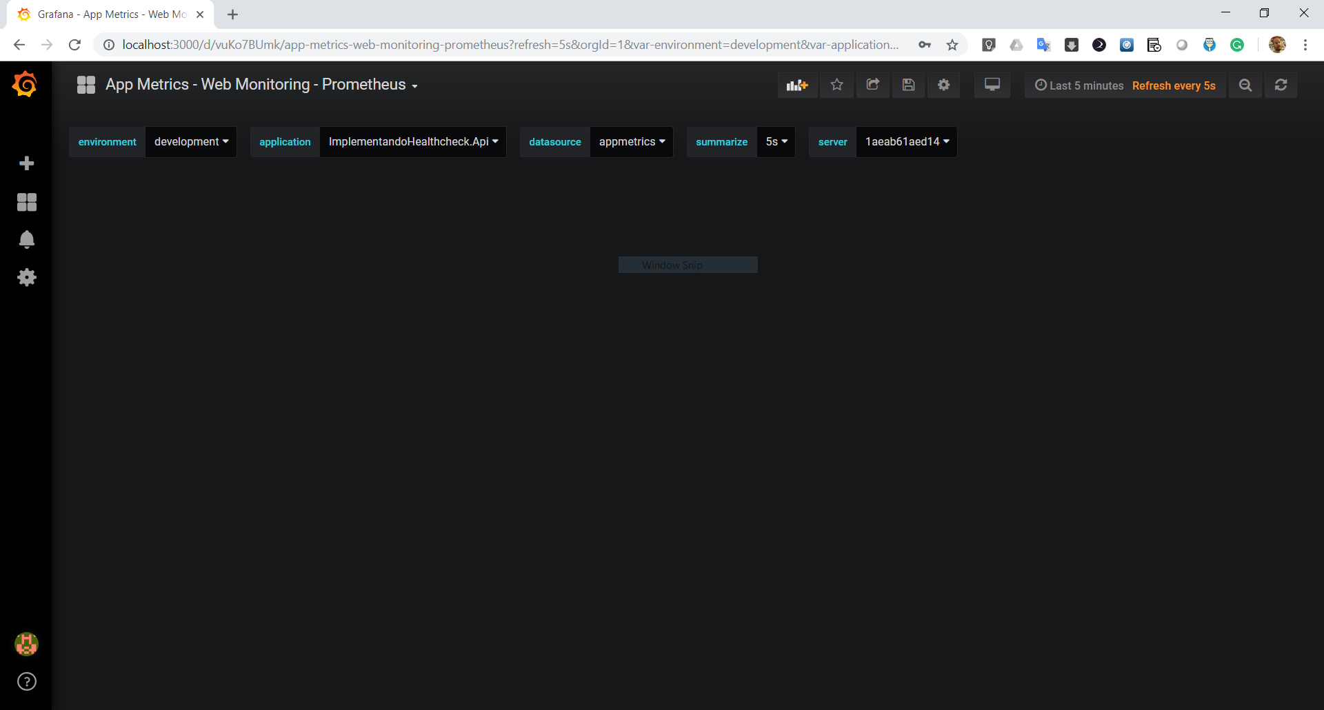This screenshot has width=1324, height=710.
Task: Open the Dashboards panel in the sidebar
Action: pyautogui.click(x=27, y=202)
